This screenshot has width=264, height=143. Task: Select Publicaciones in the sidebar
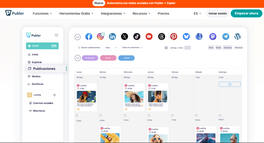[46, 69]
